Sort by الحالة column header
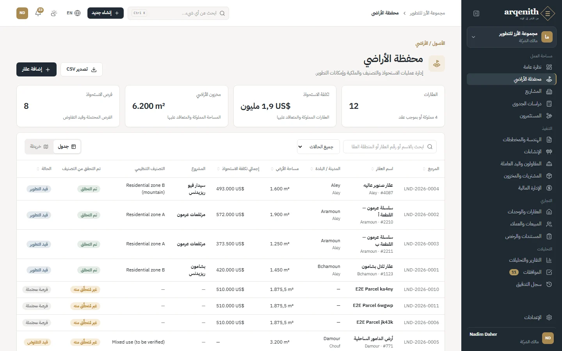The width and height of the screenshot is (562, 351). pyautogui.click(x=44, y=169)
